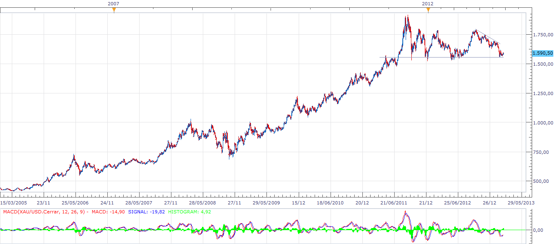Click the 1.000,00 price scale label
The width and height of the screenshot is (555, 244).
click(543, 123)
